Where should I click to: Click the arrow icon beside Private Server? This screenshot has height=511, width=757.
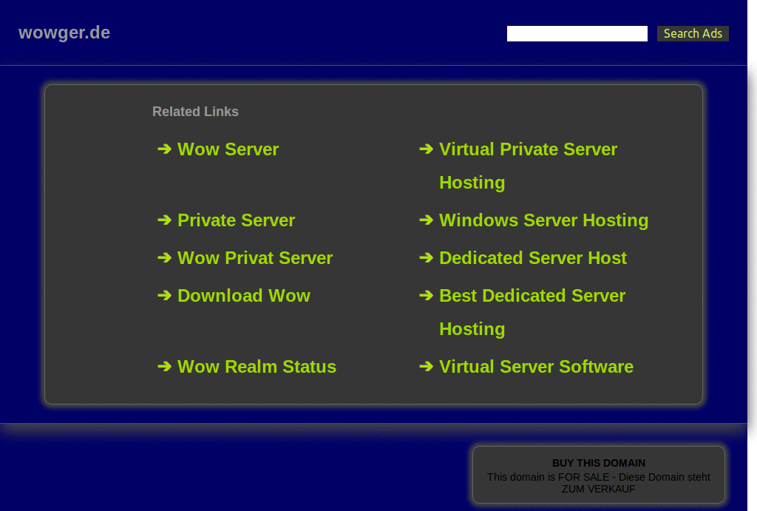click(165, 220)
